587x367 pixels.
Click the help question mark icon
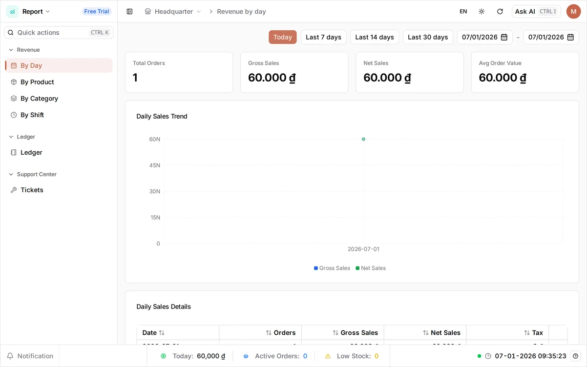pos(575,356)
